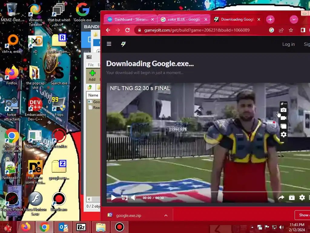Select the Downloading Google tab
Image resolution: width=310 pixels, height=233 pixels.
(237, 19)
